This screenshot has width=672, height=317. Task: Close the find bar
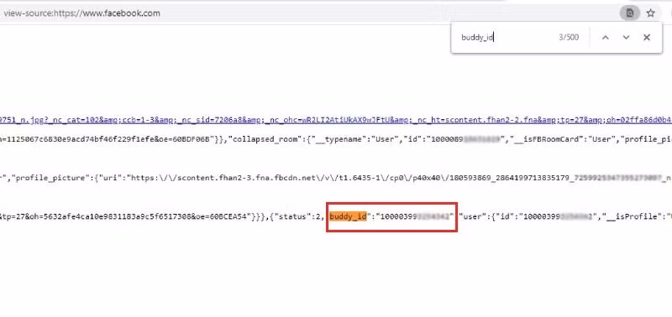tap(647, 38)
